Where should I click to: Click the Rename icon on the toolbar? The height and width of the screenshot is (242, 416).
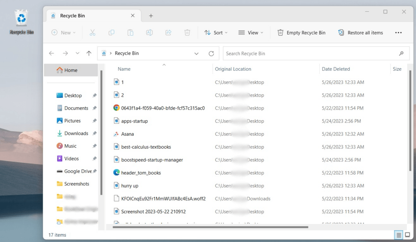point(149,32)
